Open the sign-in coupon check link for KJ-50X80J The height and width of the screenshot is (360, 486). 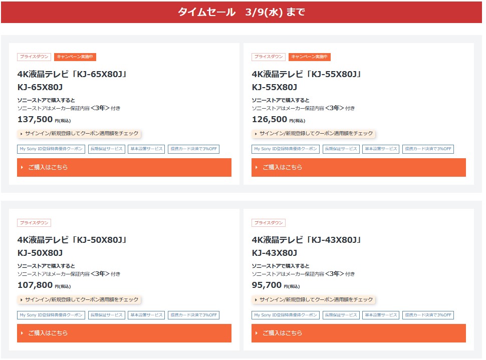click(x=79, y=299)
